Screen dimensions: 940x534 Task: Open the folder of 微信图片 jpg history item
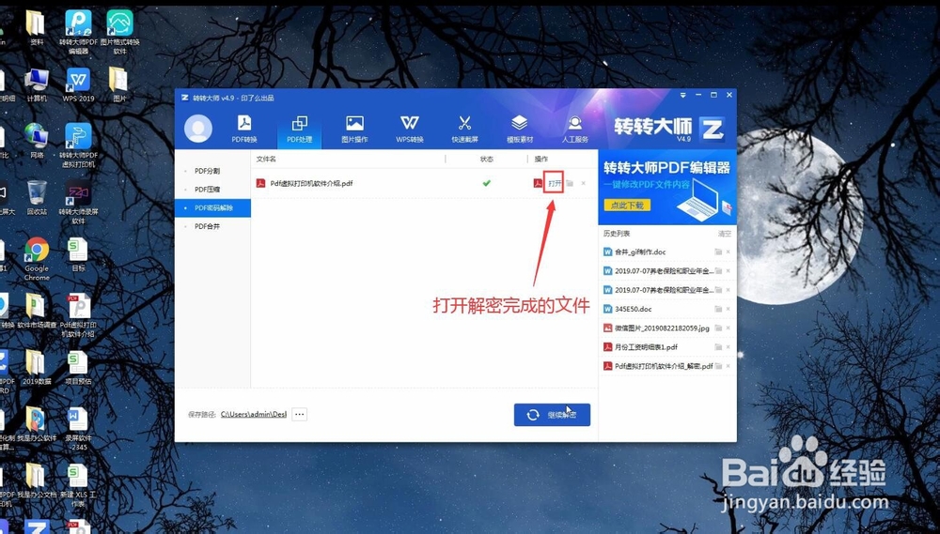click(717, 328)
